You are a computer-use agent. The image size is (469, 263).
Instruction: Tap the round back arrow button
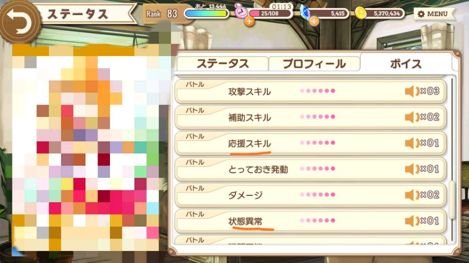[20, 22]
